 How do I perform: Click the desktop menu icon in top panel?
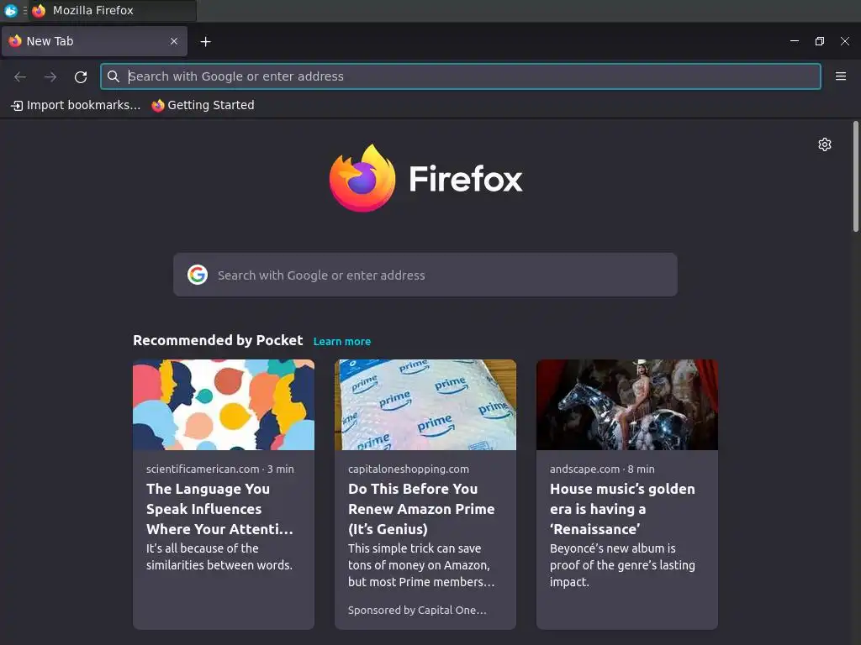(x=10, y=10)
